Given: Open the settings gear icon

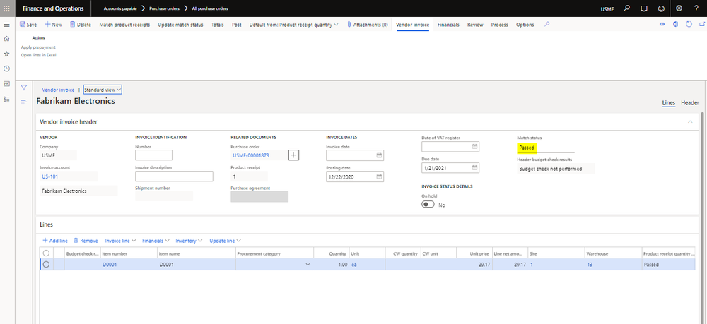Looking at the screenshot, I should tap(679, 8).
